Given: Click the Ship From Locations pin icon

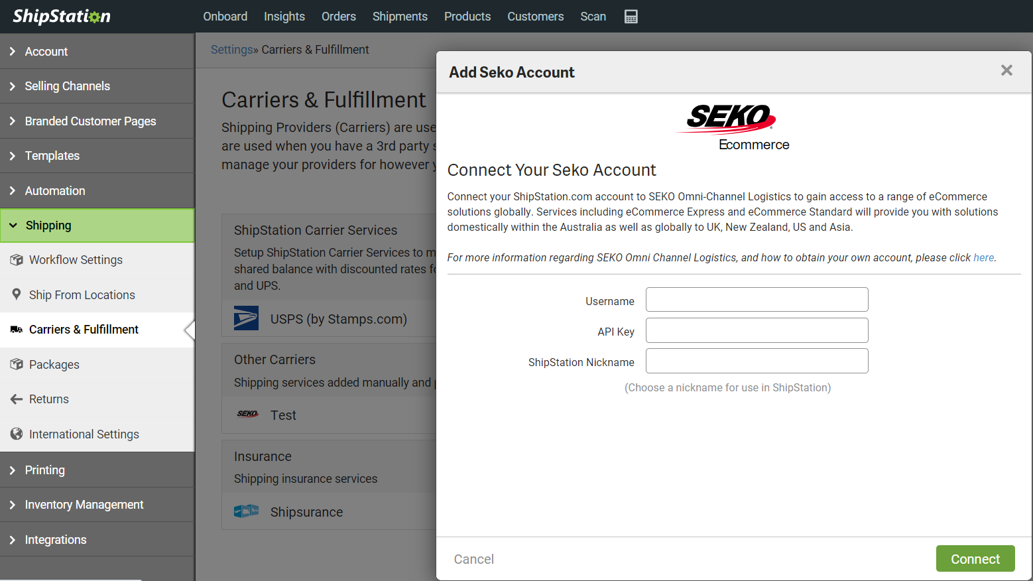Looking at the screenshot, I should [x=17, y=294].
